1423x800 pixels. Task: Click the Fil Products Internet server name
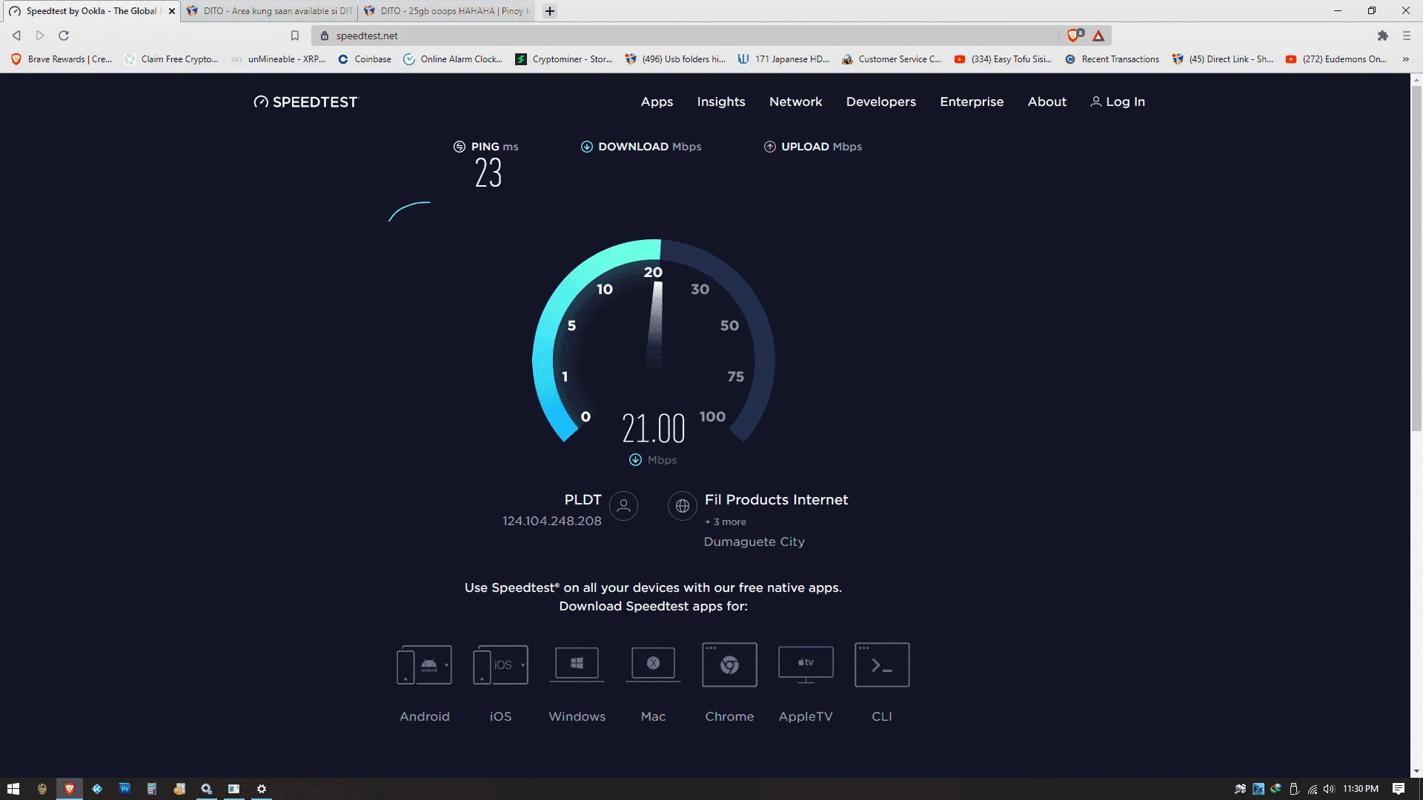click(x=776, y=500)
